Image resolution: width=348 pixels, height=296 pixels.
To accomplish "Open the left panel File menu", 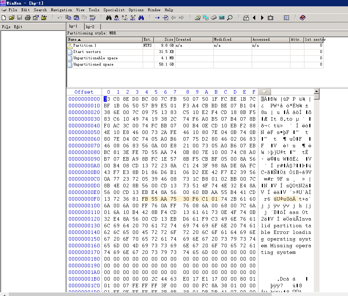I will click(x=6, y=27).
